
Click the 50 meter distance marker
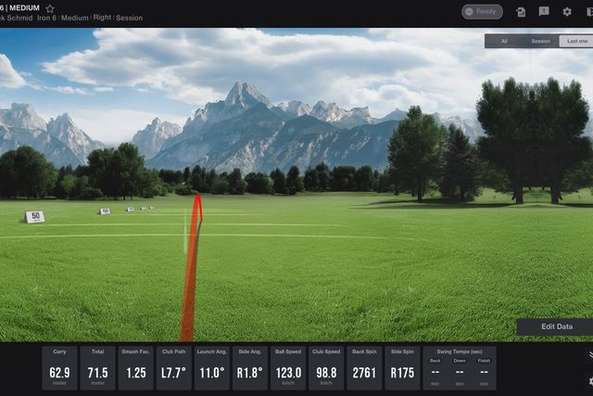coord(35,217)
